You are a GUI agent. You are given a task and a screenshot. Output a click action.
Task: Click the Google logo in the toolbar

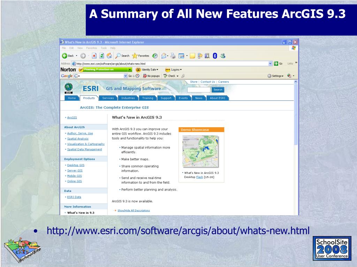[x=67, y=76]
